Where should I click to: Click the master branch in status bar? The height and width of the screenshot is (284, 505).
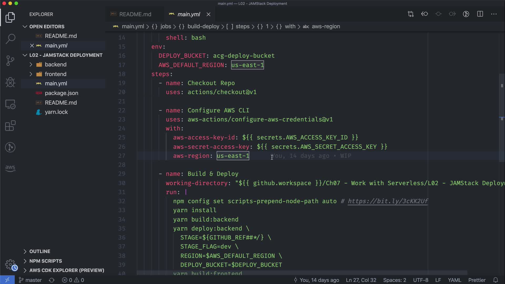click(x=31, y=280)
